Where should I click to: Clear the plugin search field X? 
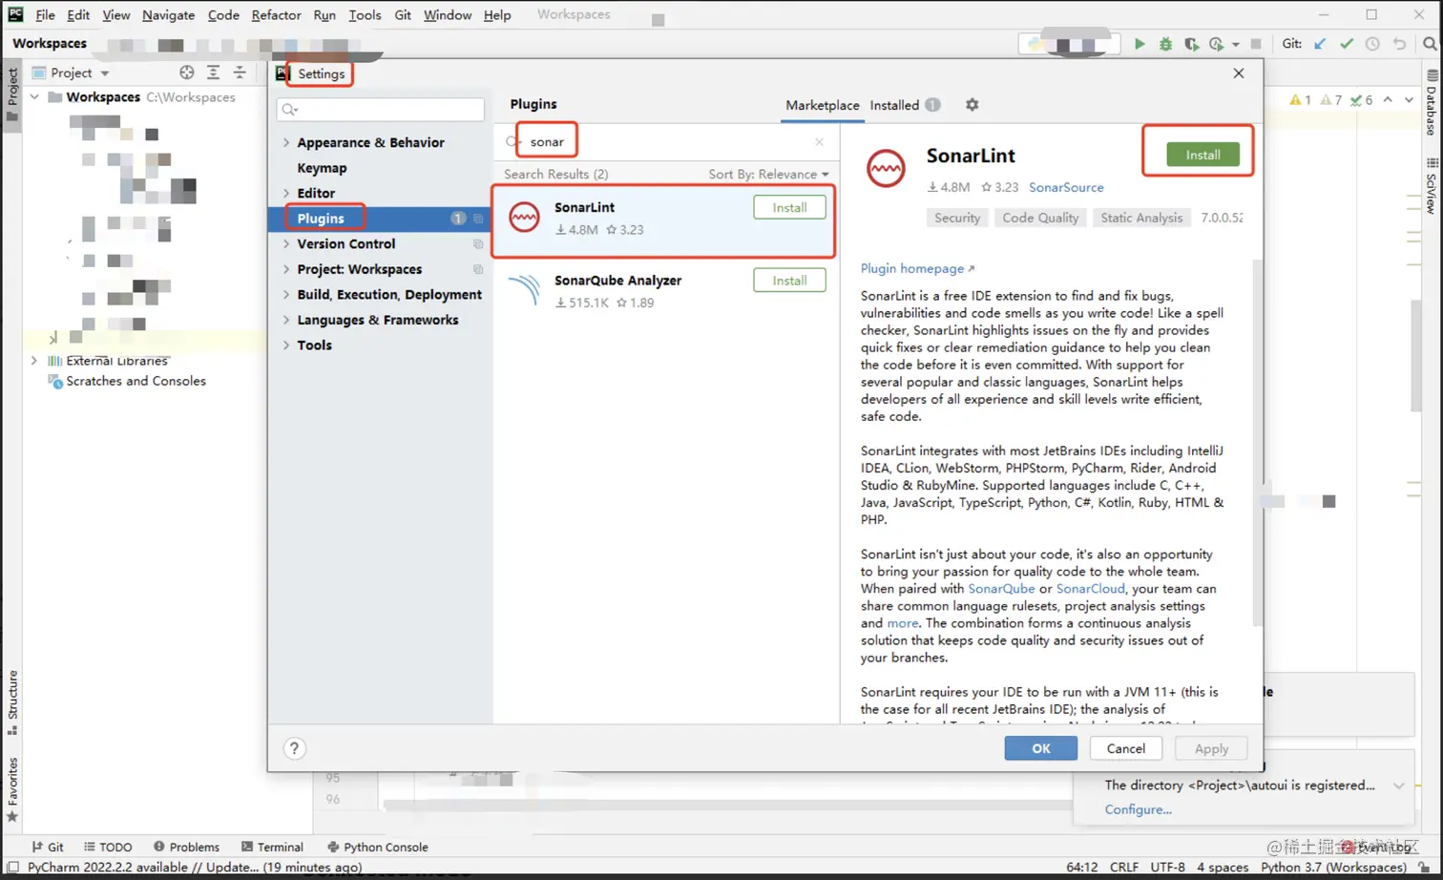tap(819, 142)
